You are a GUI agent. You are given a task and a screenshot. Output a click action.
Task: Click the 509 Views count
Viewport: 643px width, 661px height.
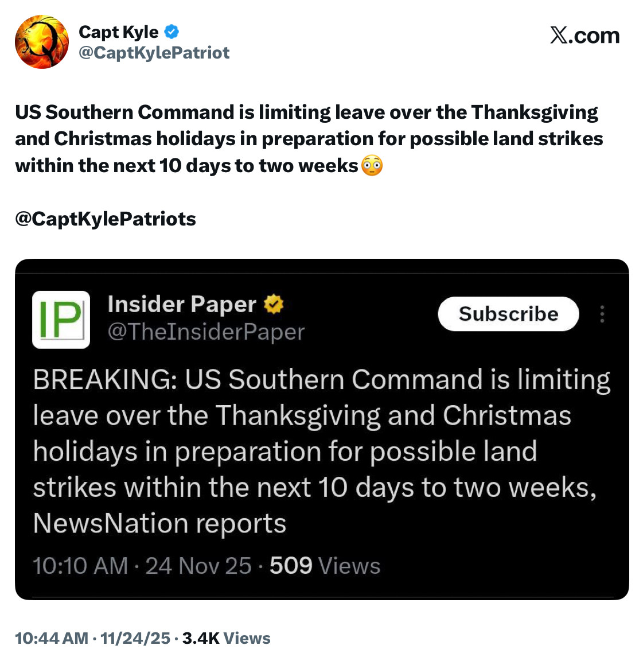pos(325,566)
